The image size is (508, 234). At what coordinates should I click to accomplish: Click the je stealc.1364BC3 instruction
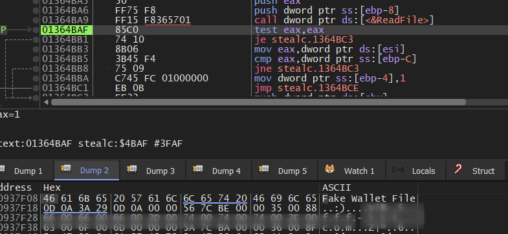point(304,40)
